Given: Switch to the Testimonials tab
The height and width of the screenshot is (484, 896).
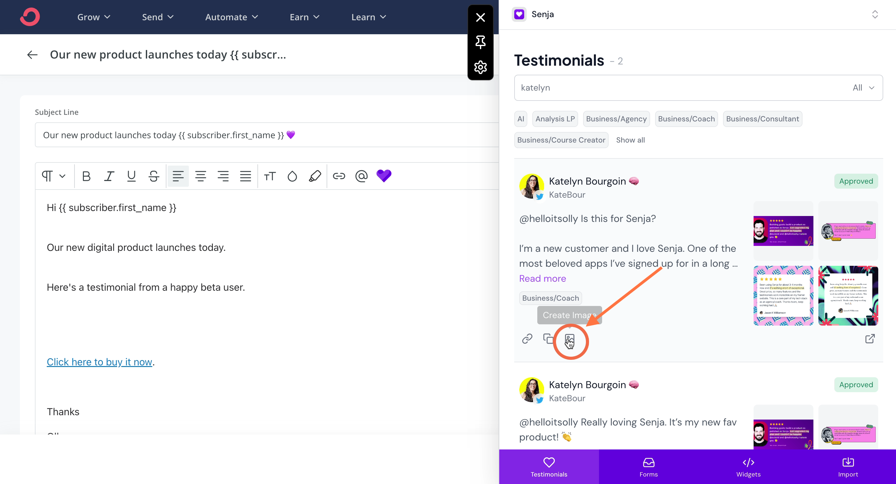Looking at the screenshot, I should pos(549,467).
